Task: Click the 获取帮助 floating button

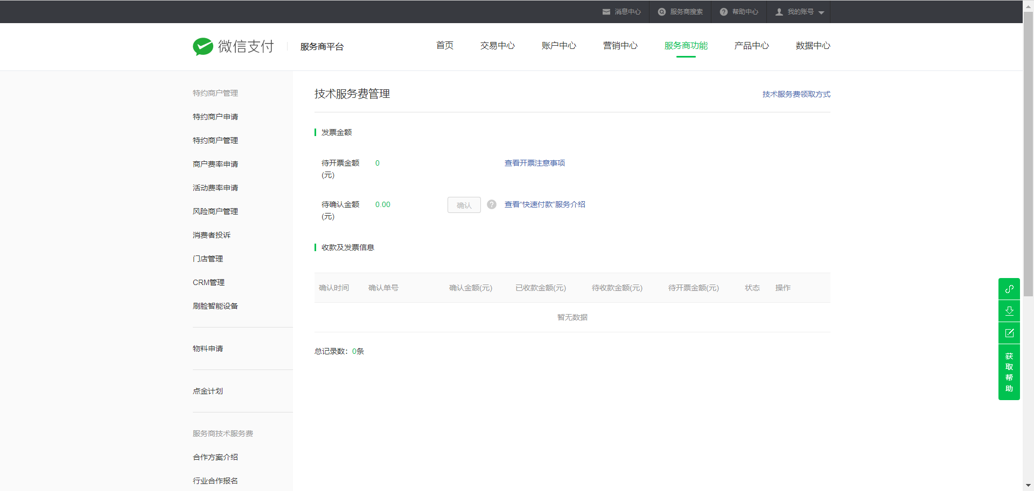Action: (x=1009, y=372)
